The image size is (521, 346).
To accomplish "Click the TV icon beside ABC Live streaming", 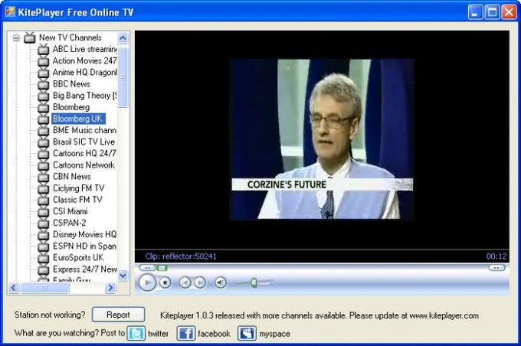I will point(43,50).
